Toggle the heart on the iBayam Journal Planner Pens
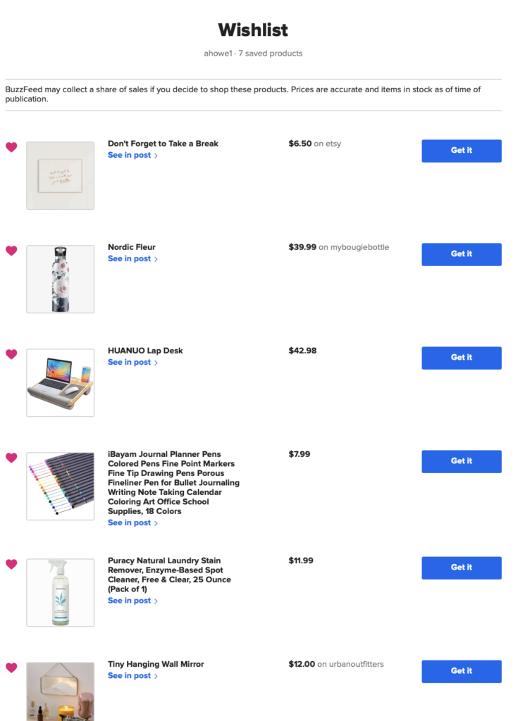This screenshot has height=721, width=525. point(11,458)
